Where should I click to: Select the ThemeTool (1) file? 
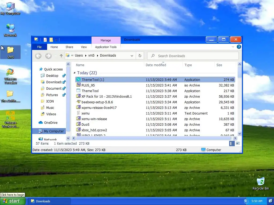tap(155, 80)
